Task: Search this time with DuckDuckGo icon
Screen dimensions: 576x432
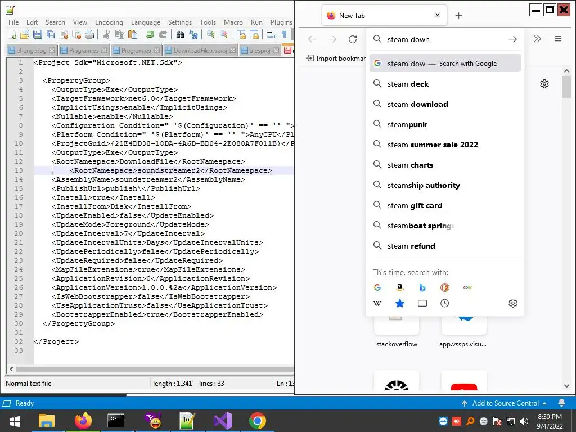Action: 445,287
